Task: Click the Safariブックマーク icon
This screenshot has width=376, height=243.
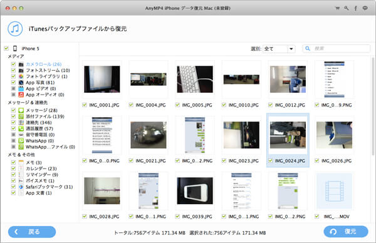Action: (x=21, y=187)
